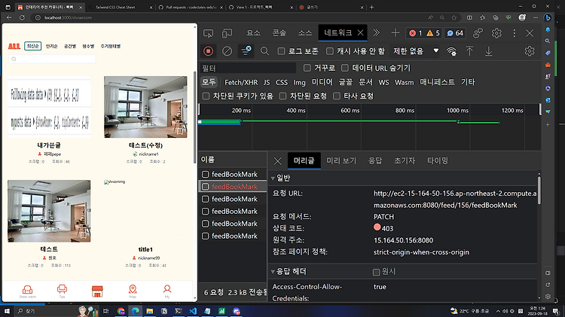This screenshot has width=565, height=317.
Task: Close the request details pane
Action: coord(277,161)
